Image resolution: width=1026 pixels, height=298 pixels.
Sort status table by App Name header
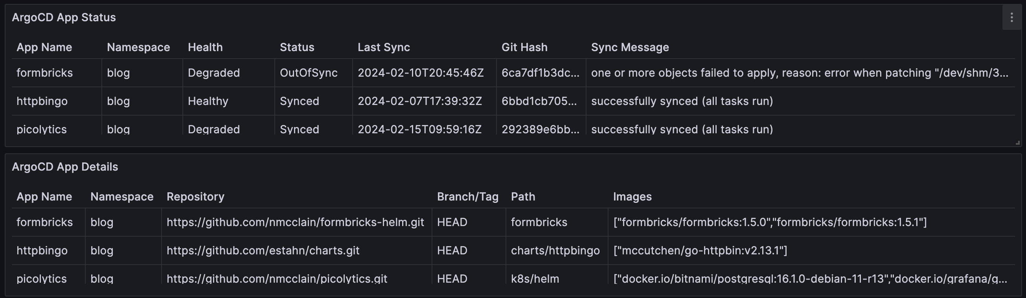pos(44,48)
